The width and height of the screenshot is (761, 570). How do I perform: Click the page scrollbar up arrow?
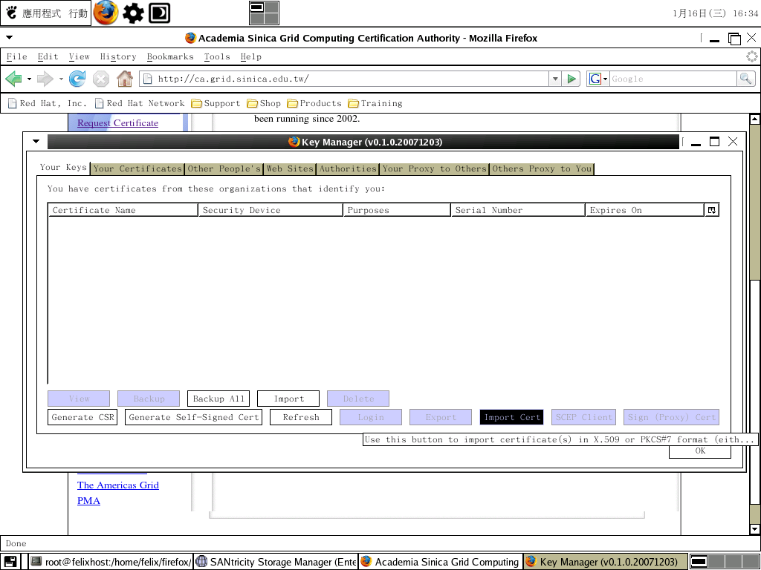[x=755, y=119]
